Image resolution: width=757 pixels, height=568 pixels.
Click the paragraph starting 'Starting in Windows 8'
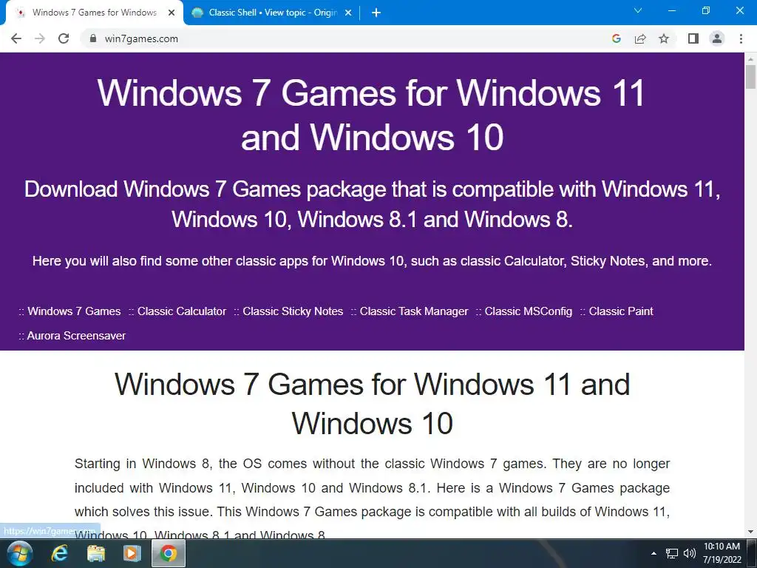[372, 500]
